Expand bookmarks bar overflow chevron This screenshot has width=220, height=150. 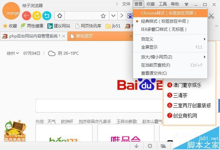coord(217,26)
